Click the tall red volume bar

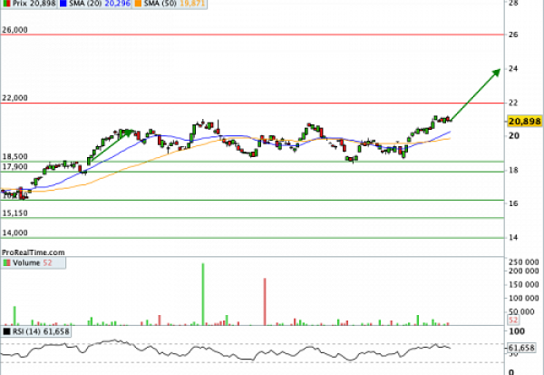point(265,301)
